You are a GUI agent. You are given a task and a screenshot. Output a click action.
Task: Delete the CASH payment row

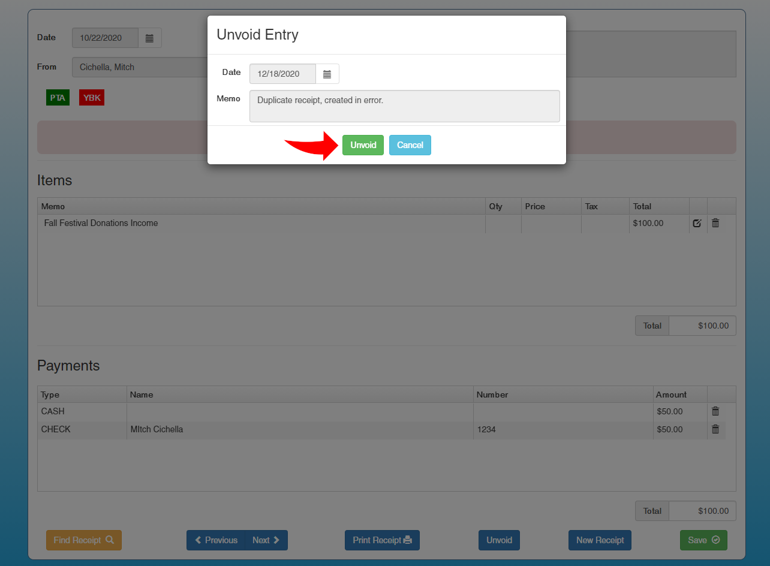pyautogui.click(x=715, y=411)
